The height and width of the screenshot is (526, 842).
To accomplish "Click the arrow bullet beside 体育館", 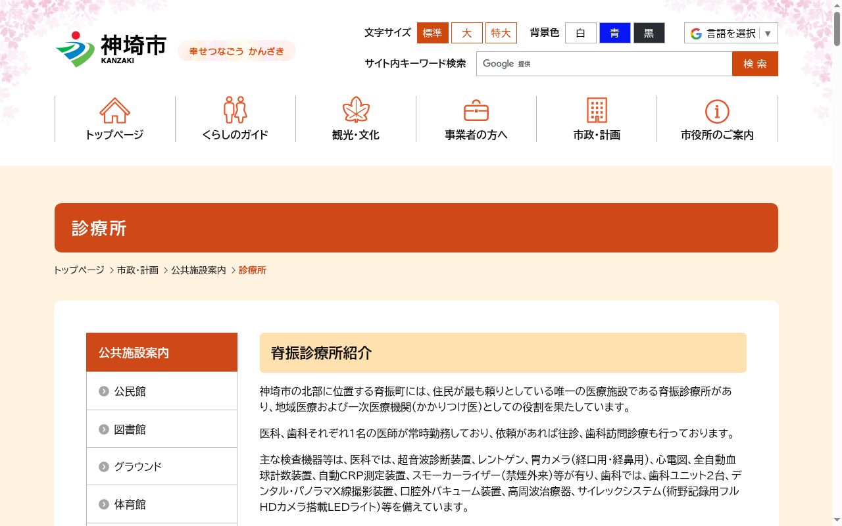I will click(104, 504).
